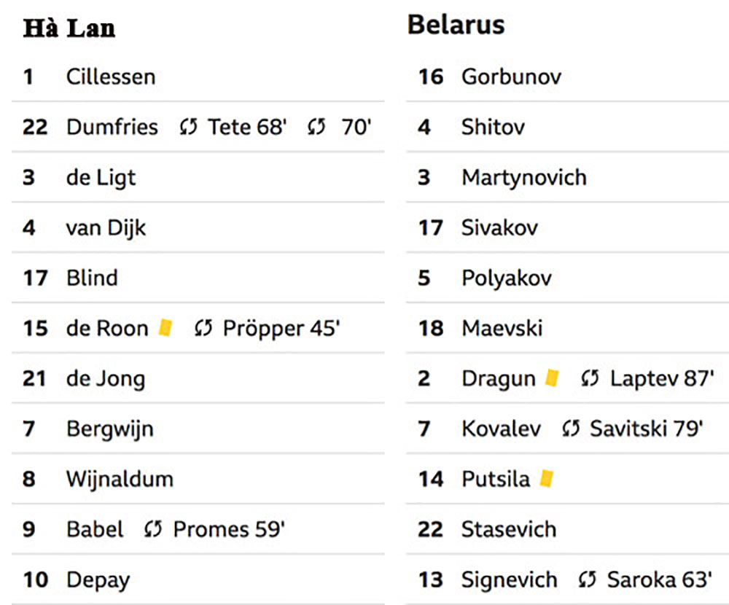Click goalkeeper name Gorbunov

tap(511, 77)
